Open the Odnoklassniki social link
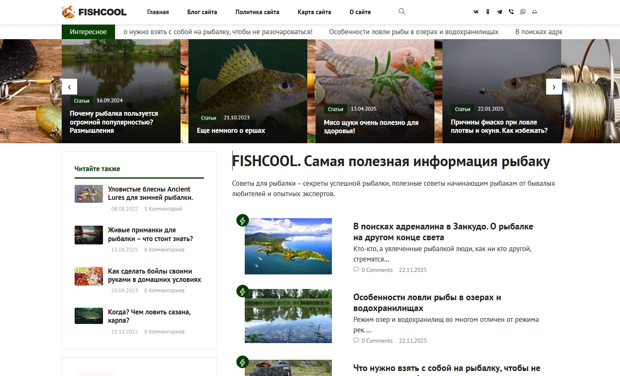The image size is (620, 376). point(488,12)
